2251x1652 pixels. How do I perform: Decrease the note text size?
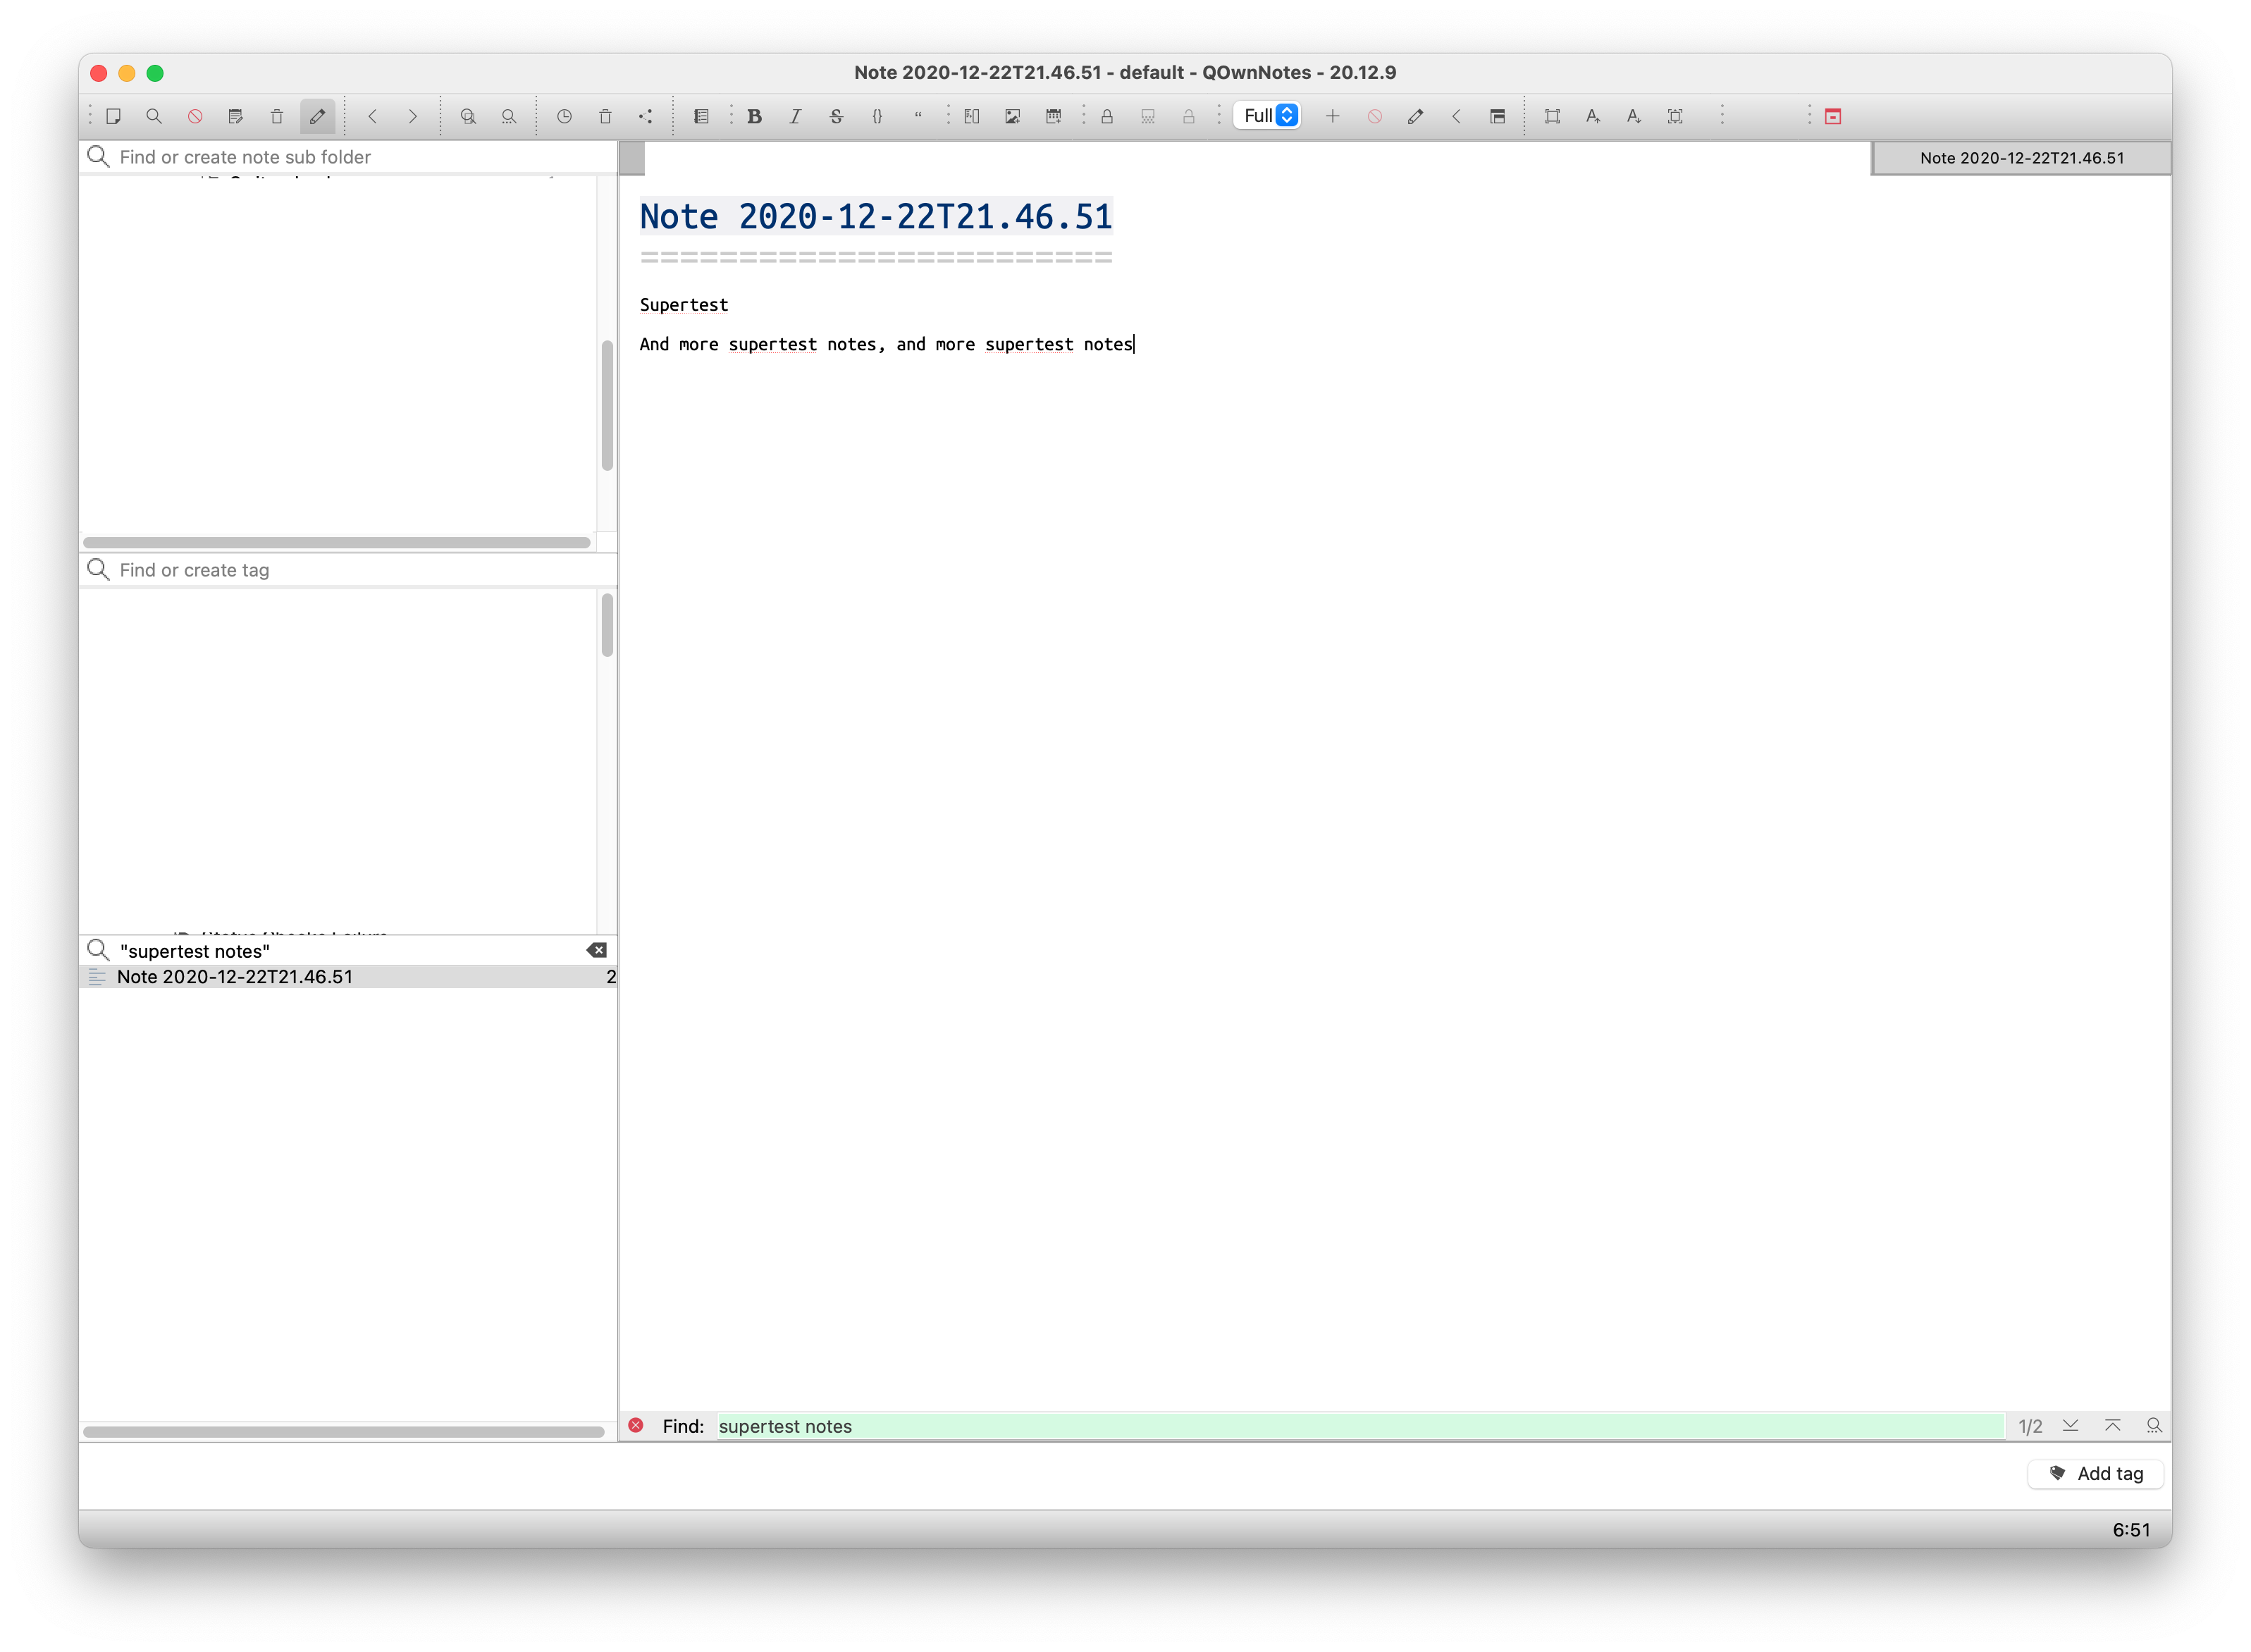(1634, 116)
